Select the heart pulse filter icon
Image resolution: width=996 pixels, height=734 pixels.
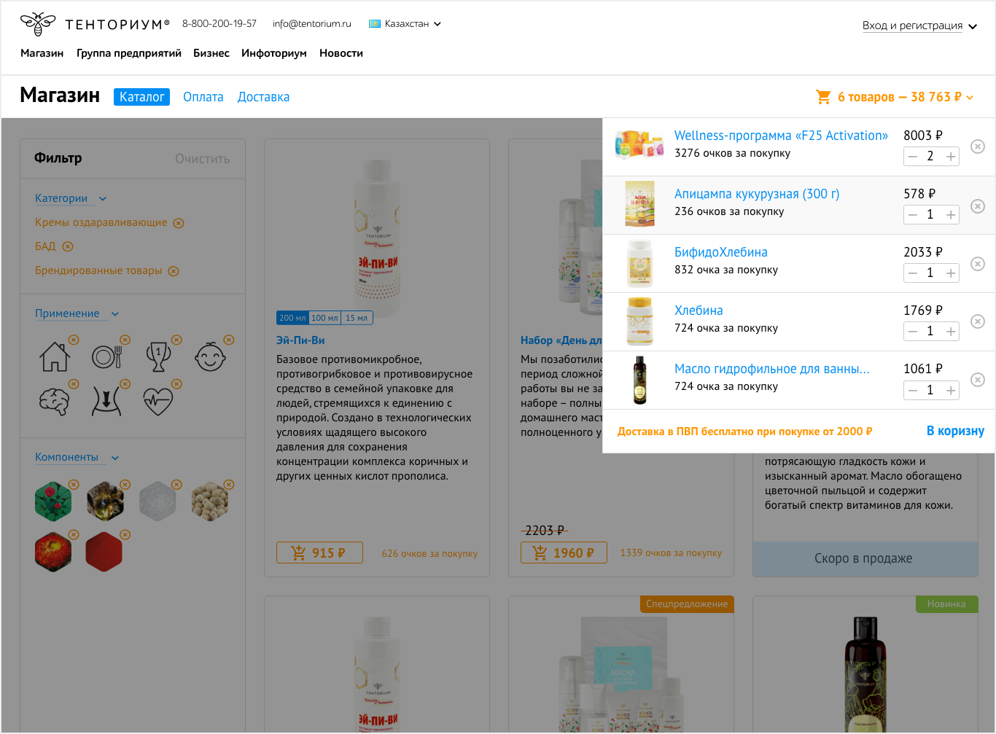[x=158, y=401]
